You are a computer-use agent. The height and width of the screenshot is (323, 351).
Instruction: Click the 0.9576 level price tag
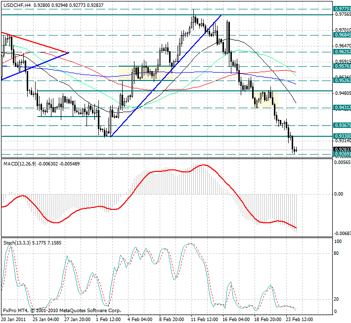click(342, 66)
